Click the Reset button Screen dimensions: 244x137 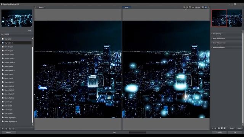point(232,128)
